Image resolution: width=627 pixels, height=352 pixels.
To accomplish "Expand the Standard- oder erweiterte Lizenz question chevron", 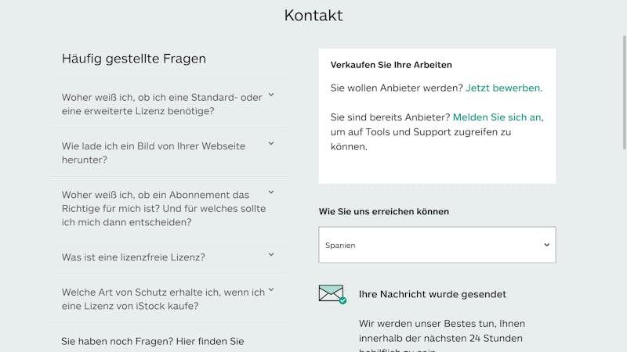I will pyautogui.click(x=271, y=95).
